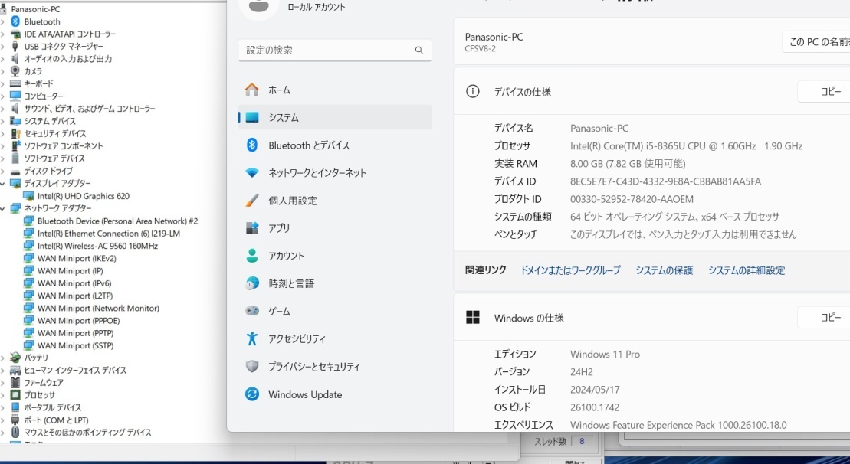This screenshot has width=850, height=464.
Task: Select WAN Miniport (IKEv2) entry
Action: 77,258
